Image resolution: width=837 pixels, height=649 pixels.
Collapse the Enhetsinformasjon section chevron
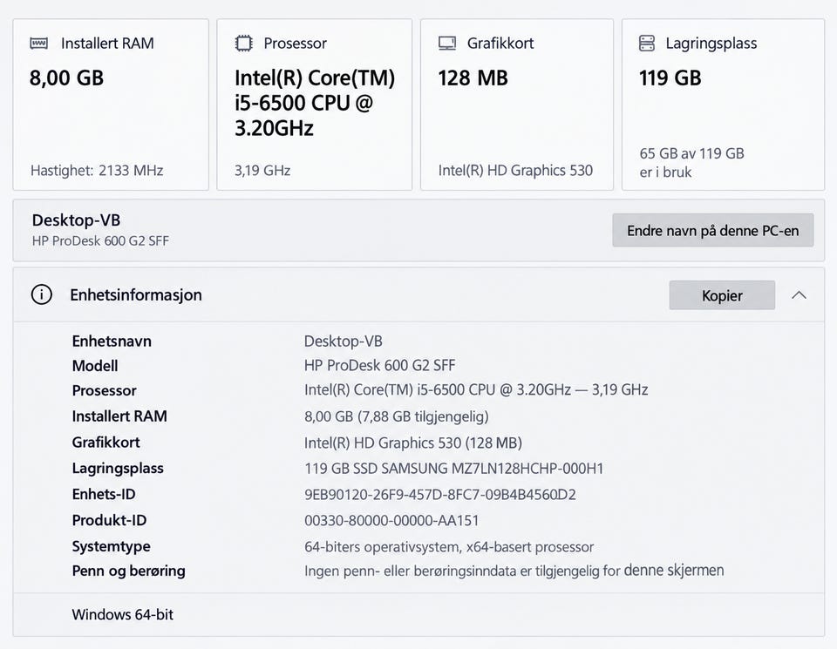click(x=799, y=295)
